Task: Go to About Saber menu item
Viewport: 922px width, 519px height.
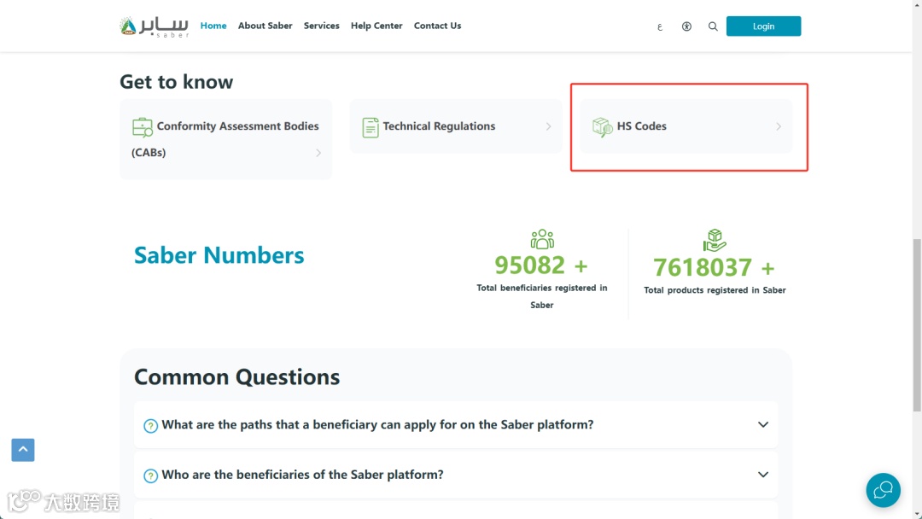Action: click(x=266, y=26)
